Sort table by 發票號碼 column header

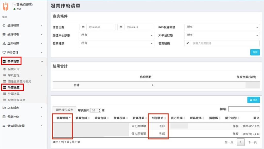point(62,118)
